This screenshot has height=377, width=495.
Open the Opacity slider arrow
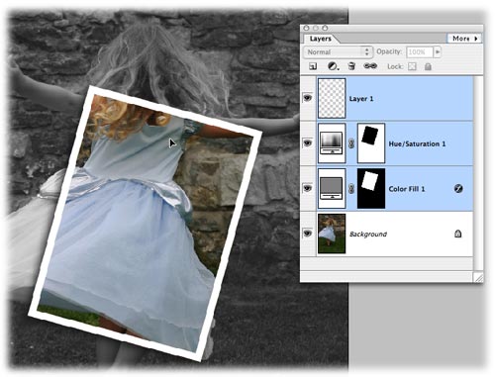(438, 51)
